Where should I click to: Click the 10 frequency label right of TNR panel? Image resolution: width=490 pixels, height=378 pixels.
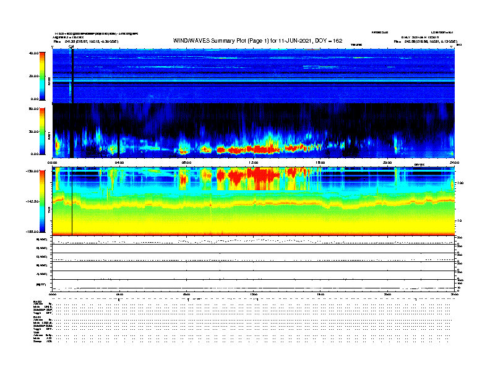[460, 220]
